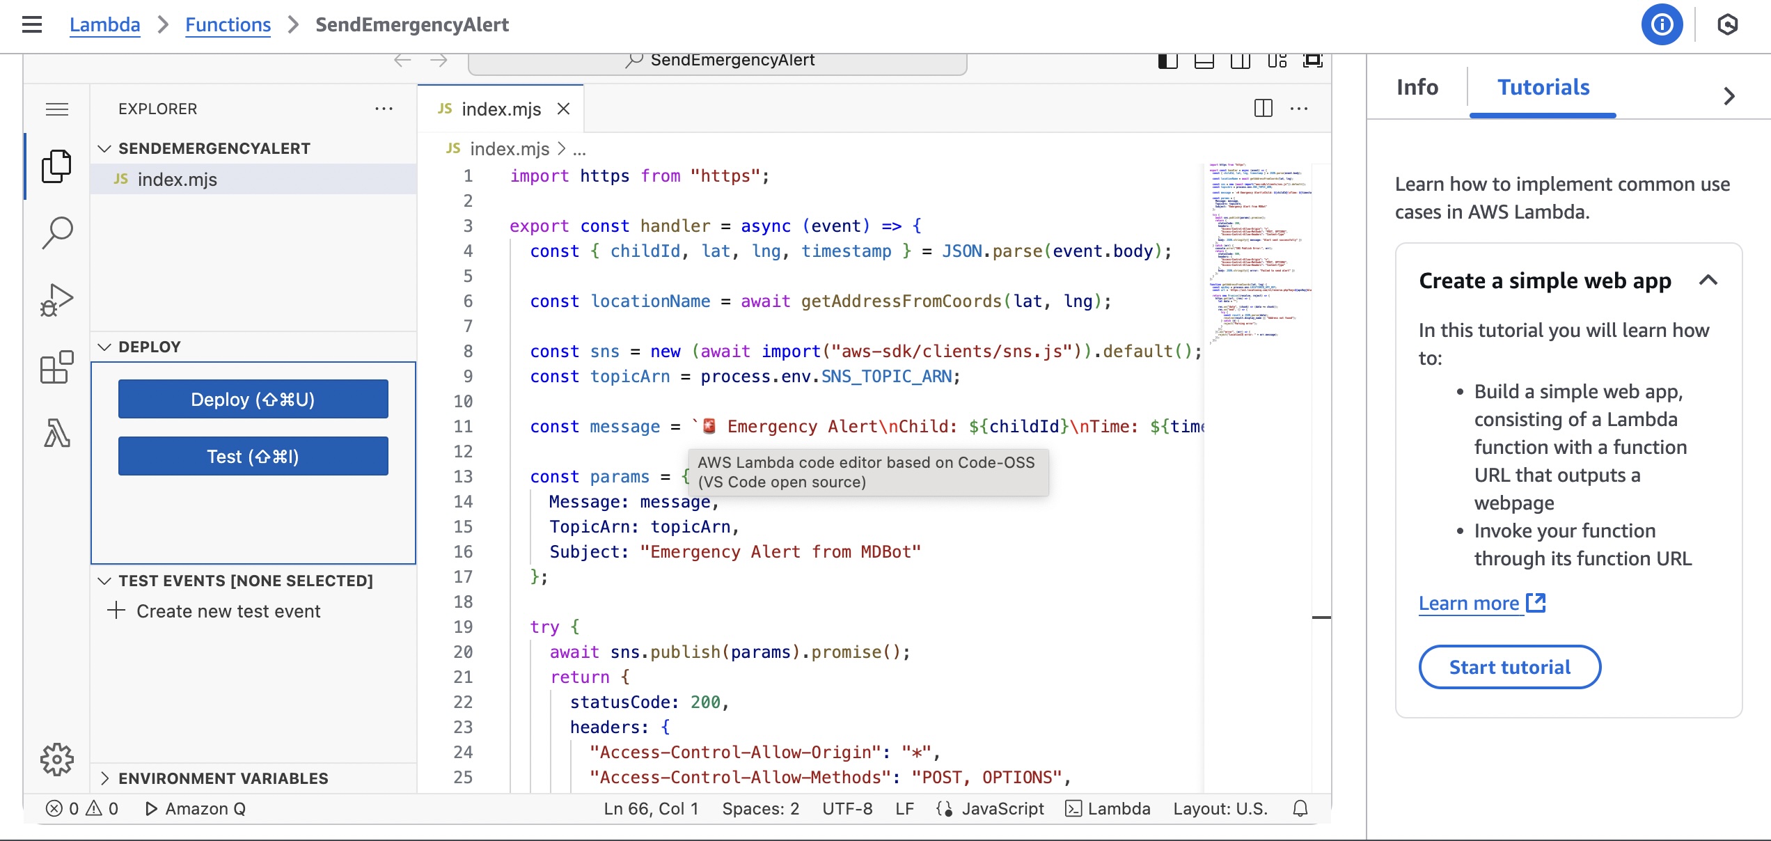This screenshot has width=1771, height=841.
Task: Toggle the secondary sidebar layout icon
Action: point(1240,61)
